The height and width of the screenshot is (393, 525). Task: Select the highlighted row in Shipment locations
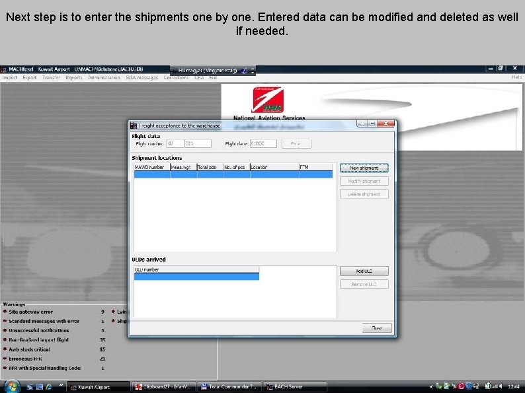pyautogui.click(x=233, y=174)
